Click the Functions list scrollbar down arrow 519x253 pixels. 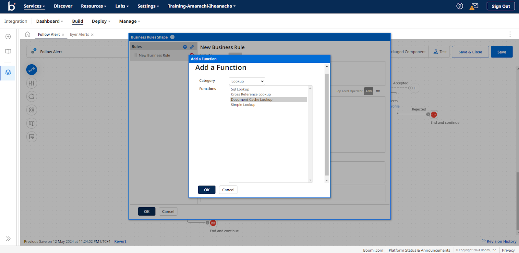point(310,180)
